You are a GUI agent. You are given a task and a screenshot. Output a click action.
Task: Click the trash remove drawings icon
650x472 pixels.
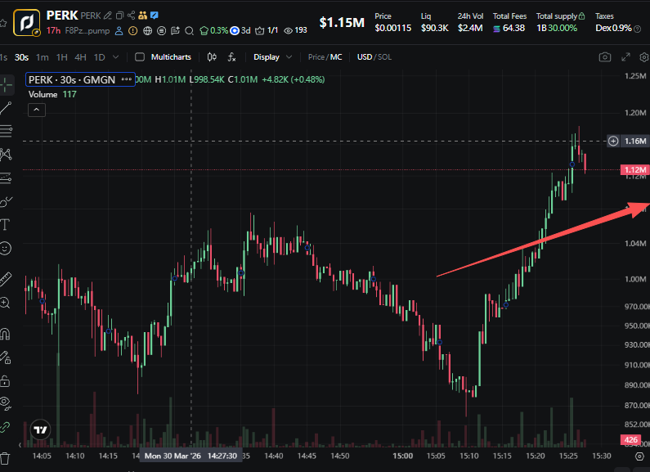pyautogui.click(x=5, y=459)
